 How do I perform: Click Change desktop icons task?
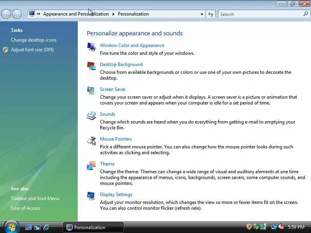pyautogui.click(x=33, y=40)
